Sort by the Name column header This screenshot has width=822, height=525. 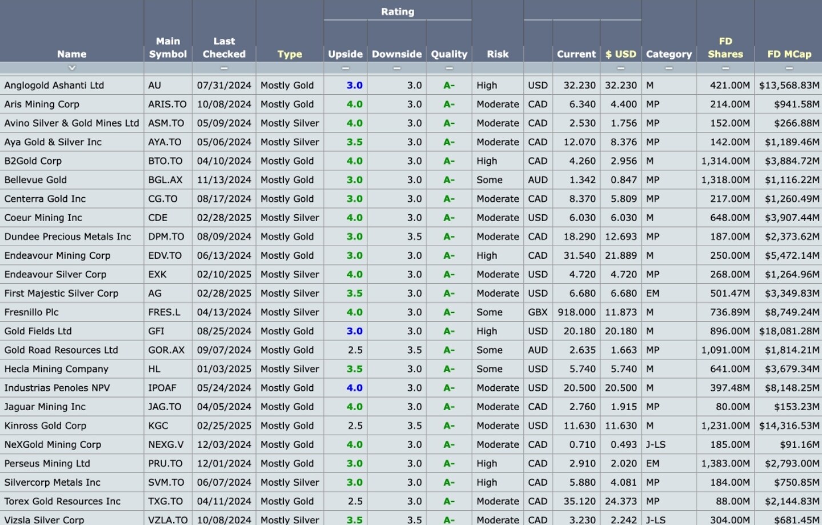(x=71, y=54)
